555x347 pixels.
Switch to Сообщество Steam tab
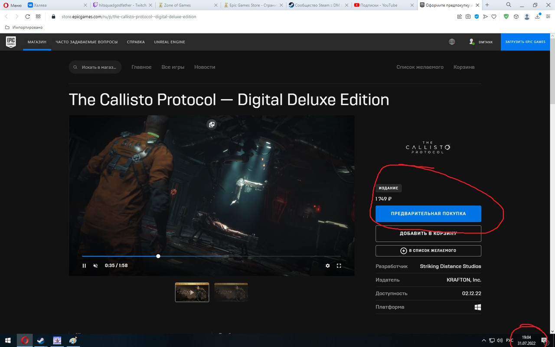tap(319, 5)
